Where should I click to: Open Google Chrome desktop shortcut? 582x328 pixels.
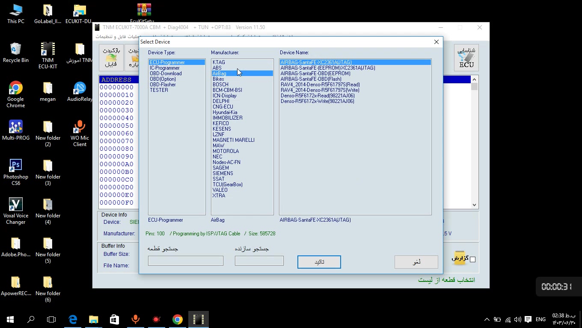[16, 94]
